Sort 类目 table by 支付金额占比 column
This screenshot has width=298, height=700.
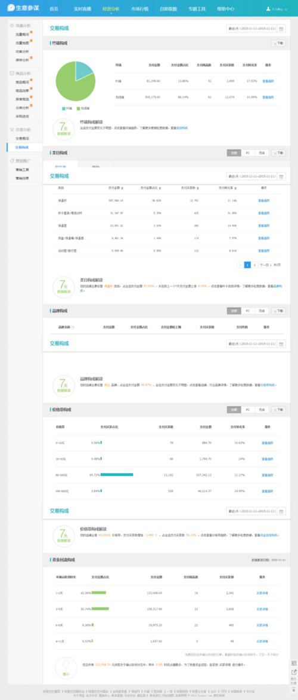pyautogui.click(x=151, y=188)
